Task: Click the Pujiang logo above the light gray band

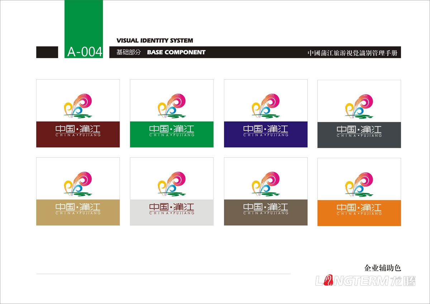Action: point(172,184)
